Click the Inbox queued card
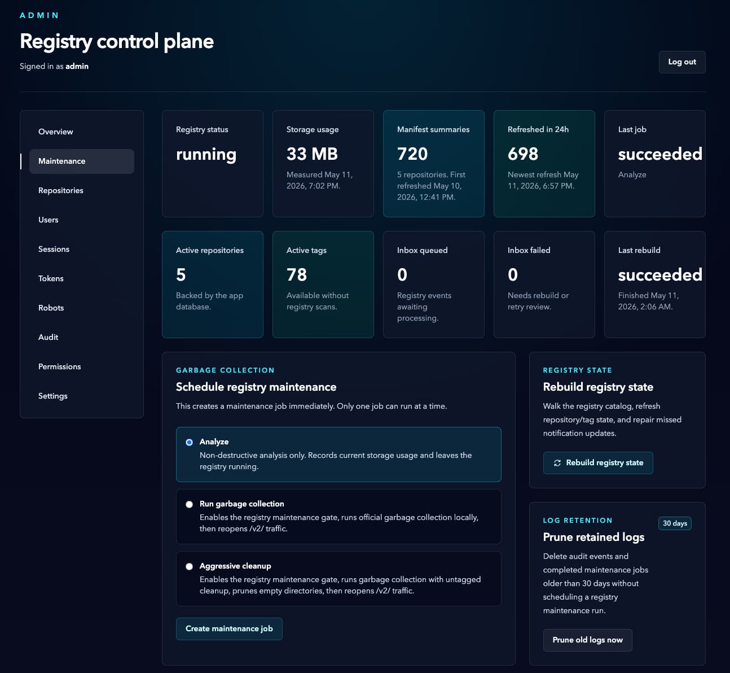The width and height of the screenshot is (730, 673). click(x=434, y=285)
